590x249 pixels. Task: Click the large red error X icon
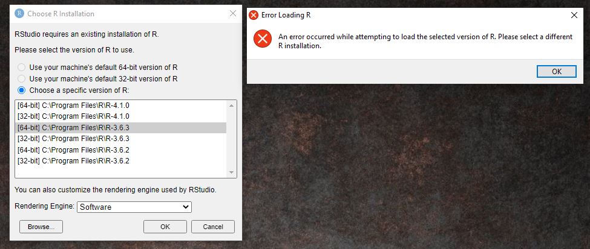coord(263,38)
